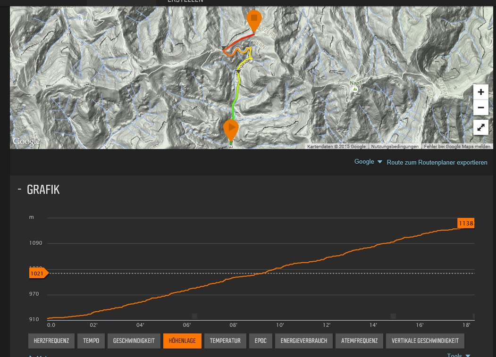Select the Geschwindigkeit chart tab
This screenshot has height=357, width=496.
point(134,341)
